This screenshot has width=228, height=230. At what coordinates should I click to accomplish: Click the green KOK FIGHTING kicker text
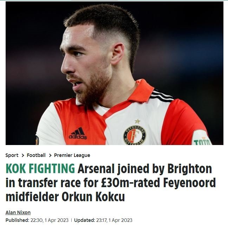click(x=40, y=169)
